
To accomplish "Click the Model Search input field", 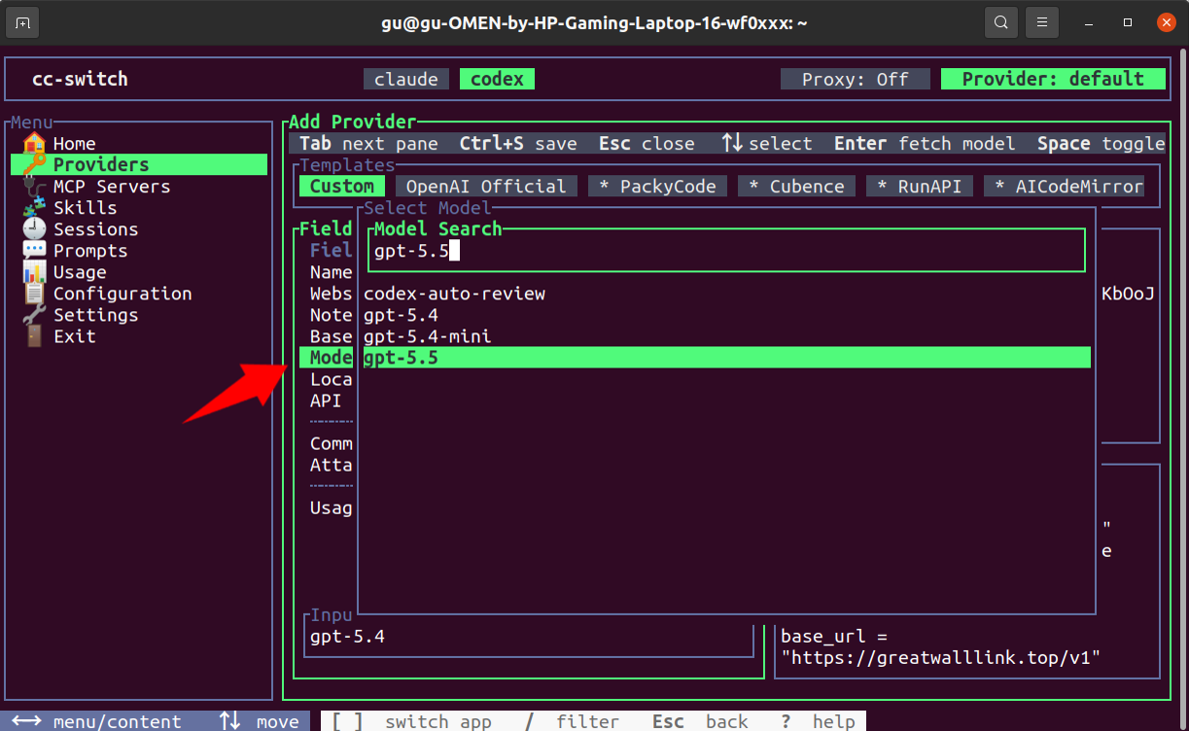I will 726,251.
